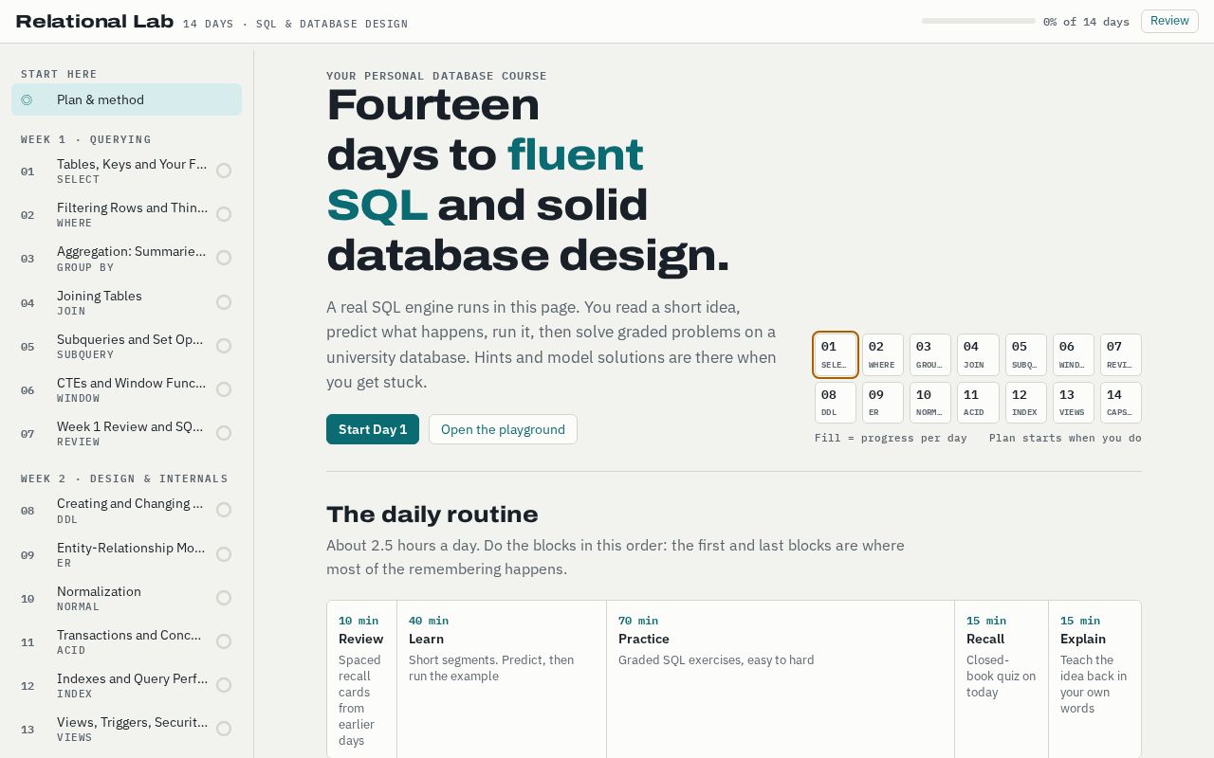The height and width of the screenshot is (758, 1214).
Task: Open Day 11 Transactions lesson
Action: point(126,641)
